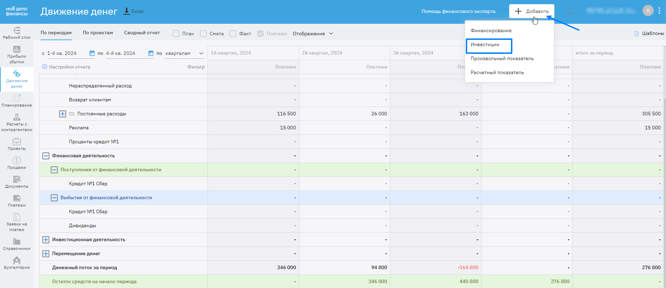
Task: Open Помощь финансового эксперта link
Action: click(458, 12)
